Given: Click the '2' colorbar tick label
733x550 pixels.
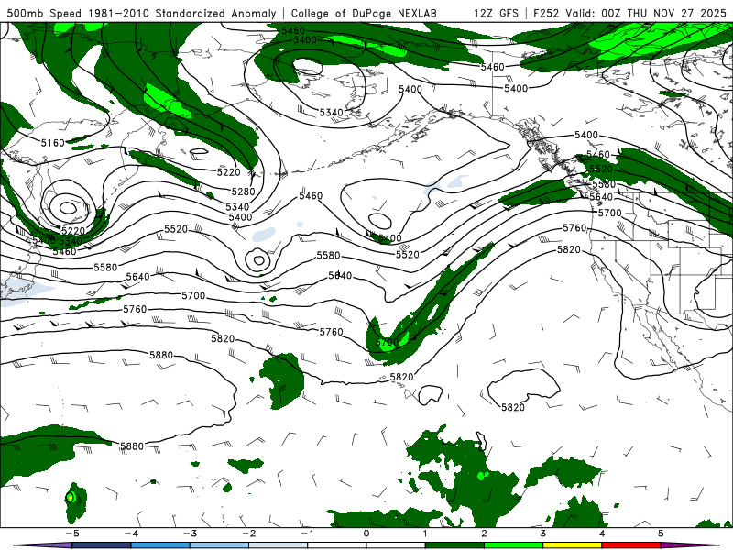Looking at the screenshot, I should 485,533.
